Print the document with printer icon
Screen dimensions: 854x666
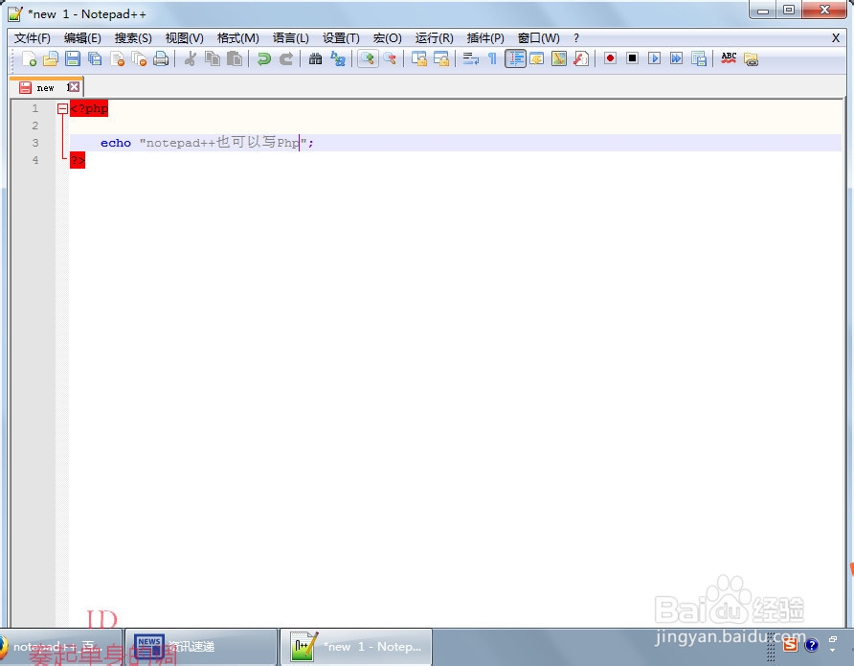coord(161,58)
